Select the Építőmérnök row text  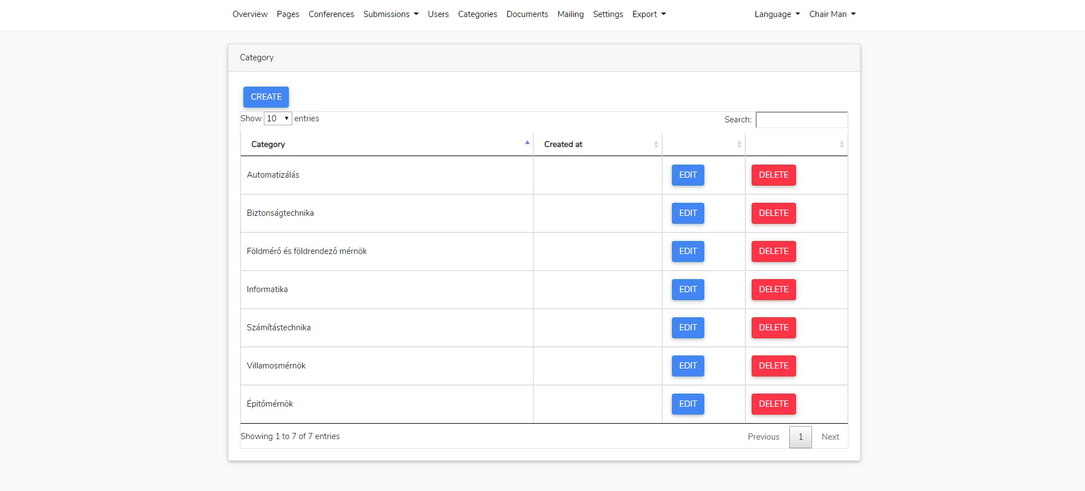click(x=270, y=404)
